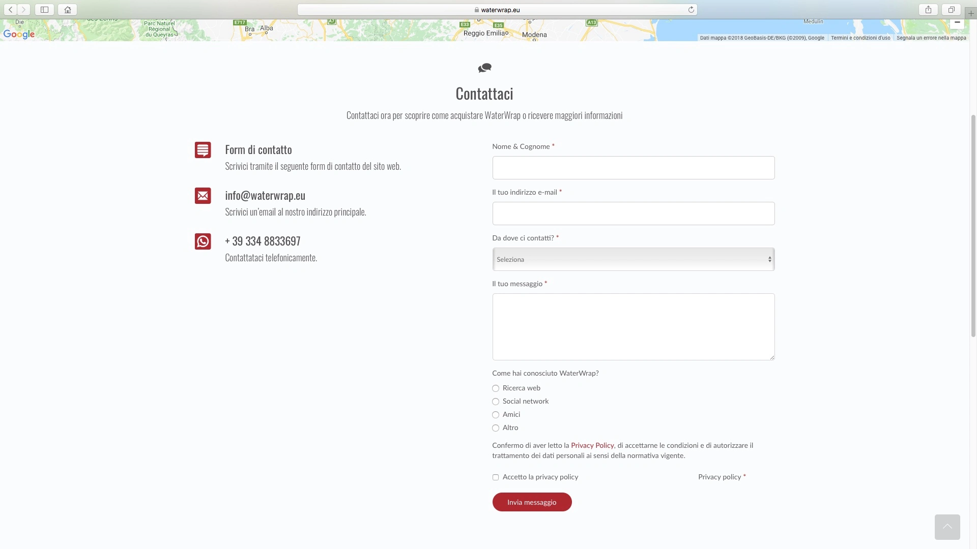This screenshot has width=977, height=549.
Task: Submit with Invia messaggio button
Action: tap(532, 502)
